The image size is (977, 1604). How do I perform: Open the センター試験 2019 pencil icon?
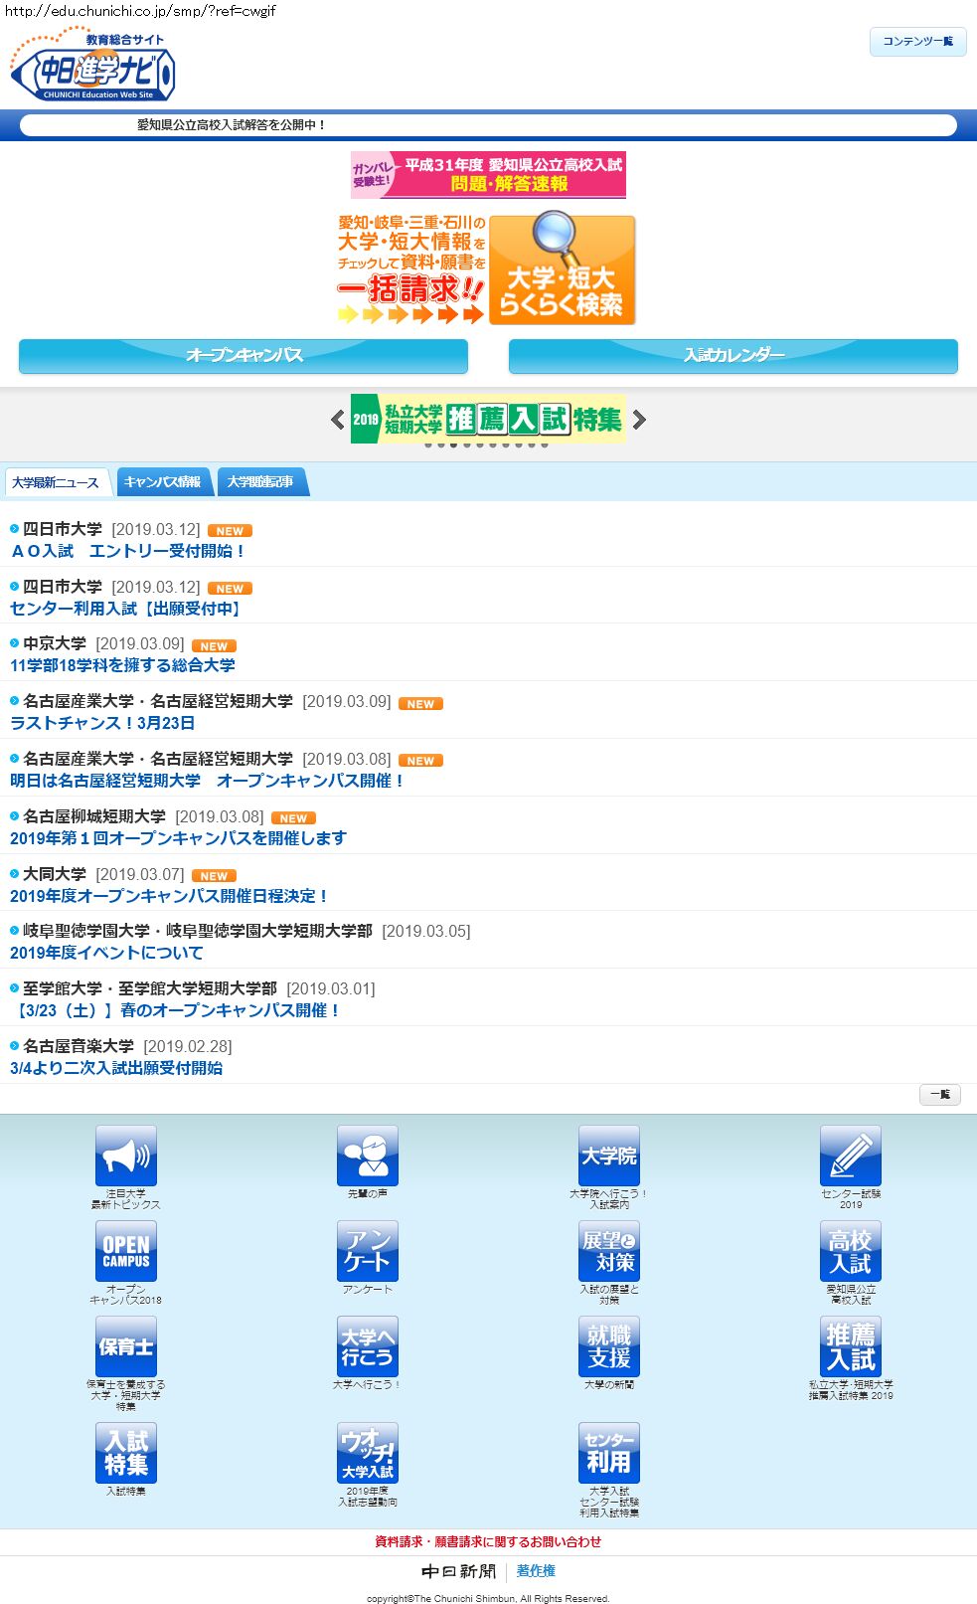pyautogui.click(x=850, y=1156)
